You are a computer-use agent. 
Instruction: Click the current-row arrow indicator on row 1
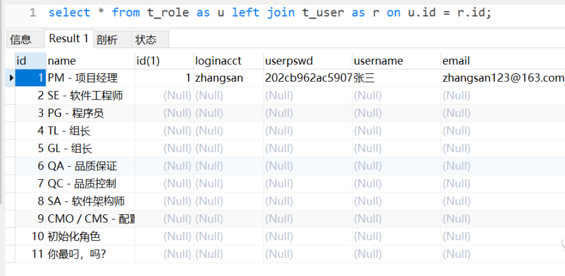pyautogui.click(x=10, y=78)
